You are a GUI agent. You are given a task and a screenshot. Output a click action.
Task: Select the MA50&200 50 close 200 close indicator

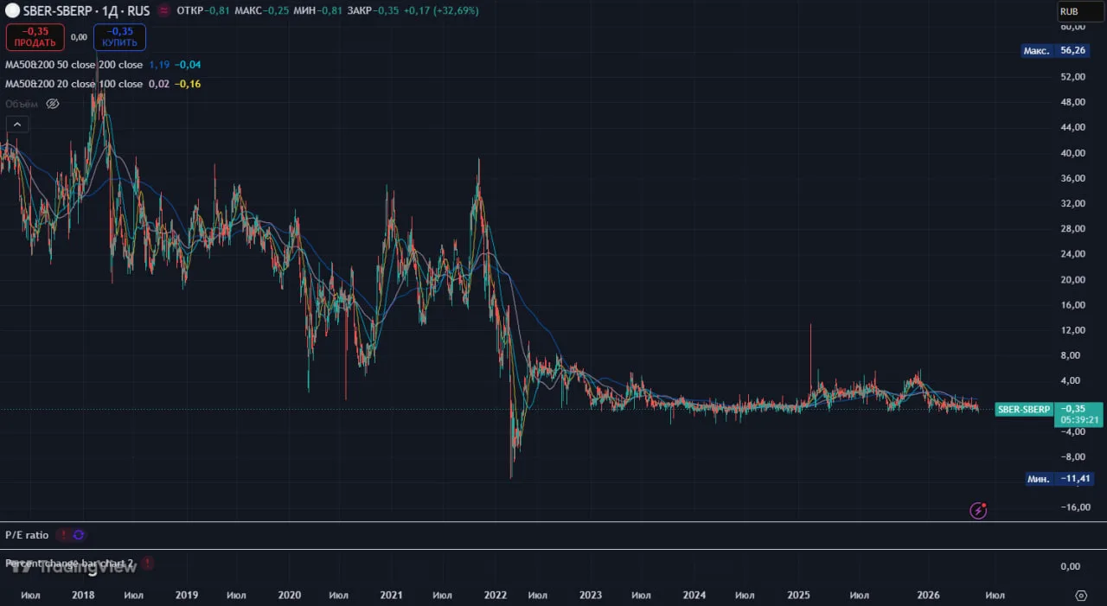74,65
